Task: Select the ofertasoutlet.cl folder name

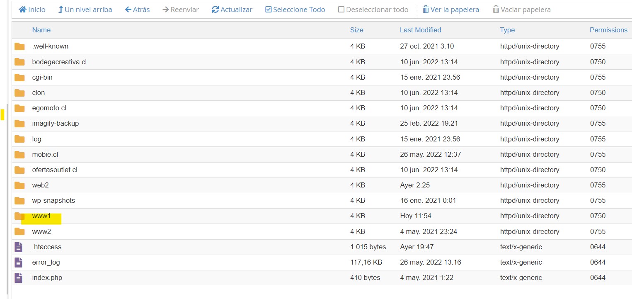Action: 55,170
